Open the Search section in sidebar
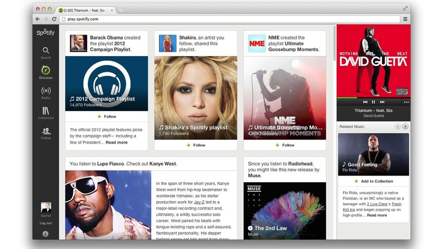The height and width of the screenshot is (249, 443). click(x=45, y=53)
